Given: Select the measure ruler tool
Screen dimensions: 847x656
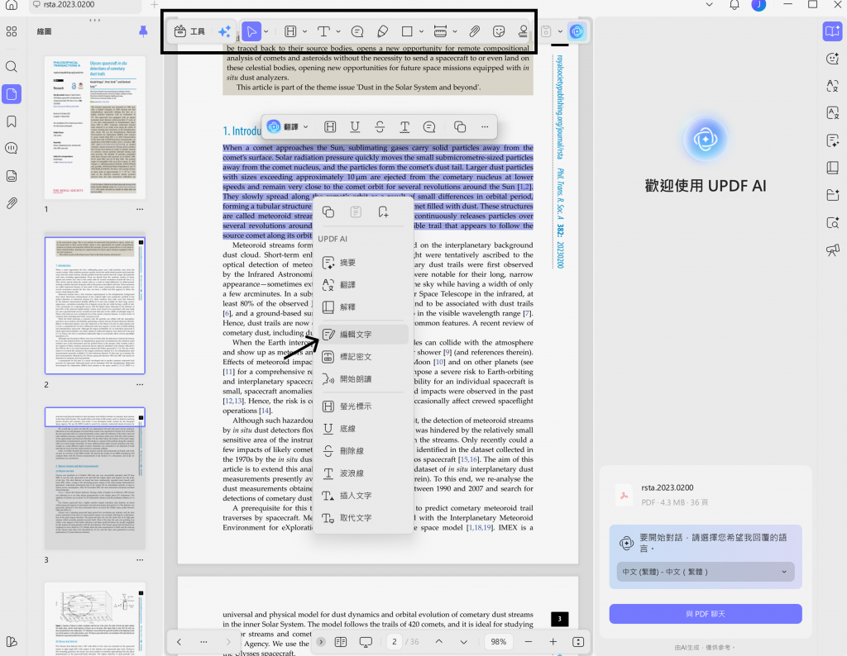Looking at the screenshot, I should 440,31.
